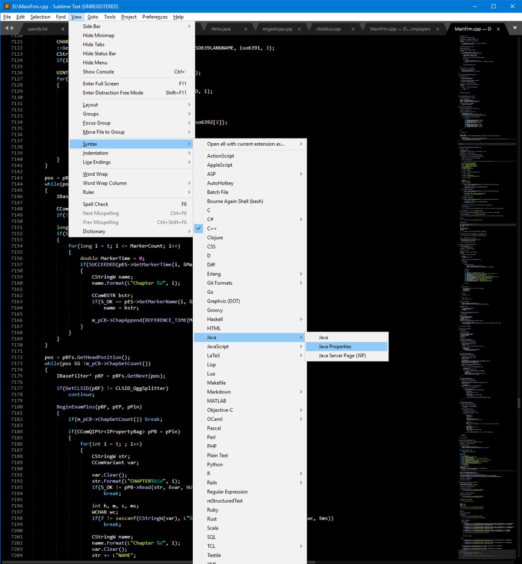Select Makefile syntax
Image resolution: width=522 pixels, height=564 pixels.
tap(250, 383)
